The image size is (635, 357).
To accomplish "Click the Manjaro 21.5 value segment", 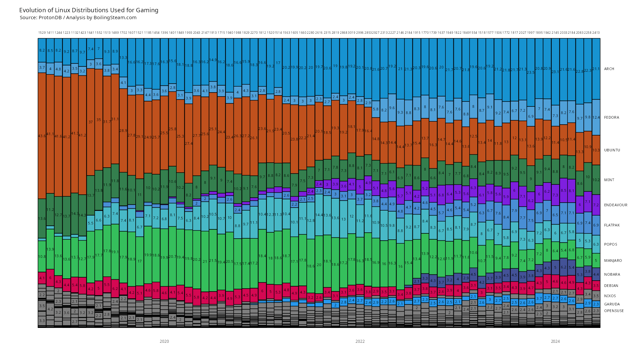I will coord(213,261).
